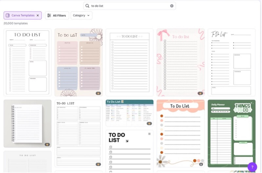Screen dimensions: 262x173
Task: Click the Canva Templates layout icon
Action: point(8,15)
